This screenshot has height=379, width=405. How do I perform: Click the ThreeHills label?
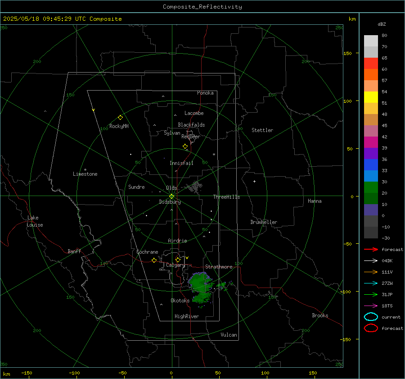[x=226, y=197]
